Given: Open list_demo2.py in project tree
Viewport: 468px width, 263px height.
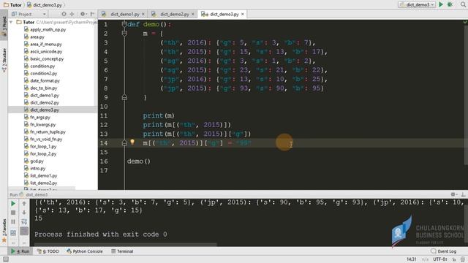Looking at the screenshot, I should pos(44,183).
